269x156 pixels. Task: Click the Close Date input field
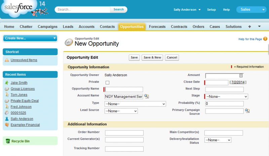[217, 83]
